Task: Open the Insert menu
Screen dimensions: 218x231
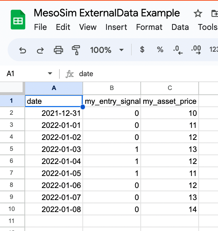Action: (116, 27)
